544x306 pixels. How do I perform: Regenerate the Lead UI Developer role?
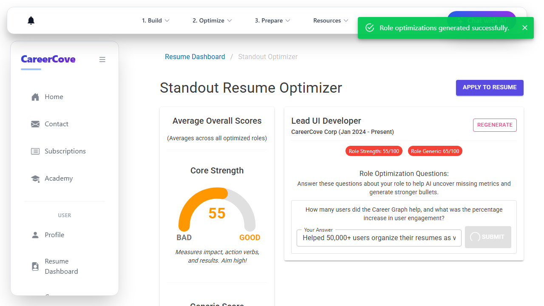(x=495, y=125)
